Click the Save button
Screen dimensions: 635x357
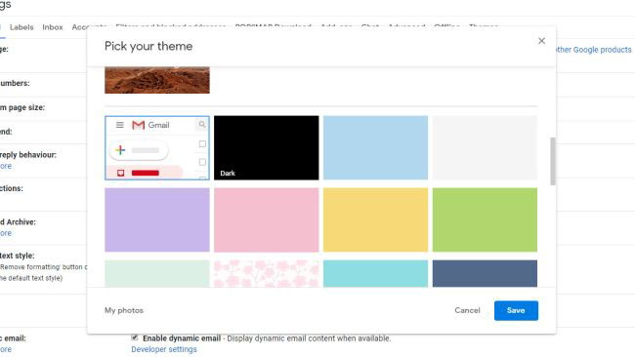(516, 310)
